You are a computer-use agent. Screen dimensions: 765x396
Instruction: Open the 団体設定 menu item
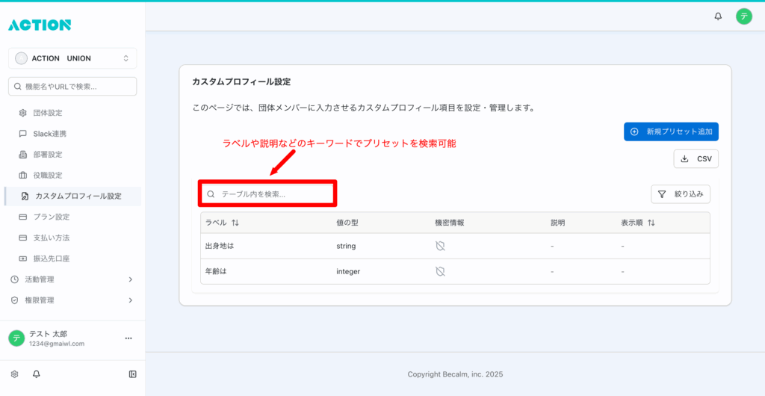click(47, 113)
